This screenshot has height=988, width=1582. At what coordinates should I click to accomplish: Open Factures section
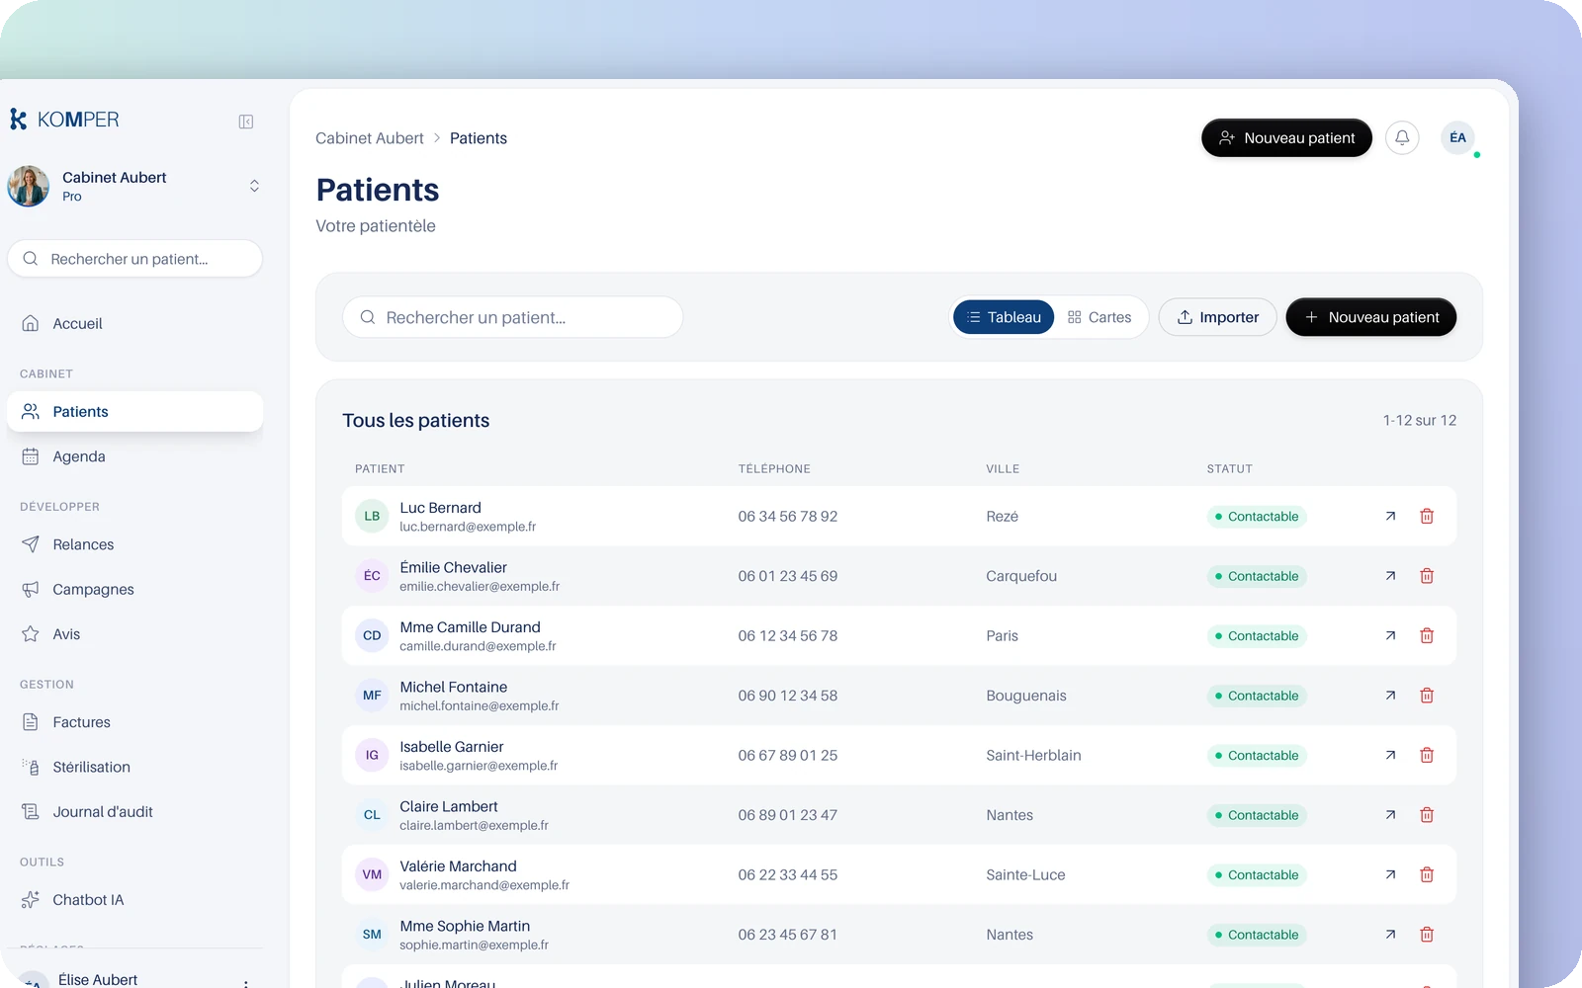click(134, 722)
